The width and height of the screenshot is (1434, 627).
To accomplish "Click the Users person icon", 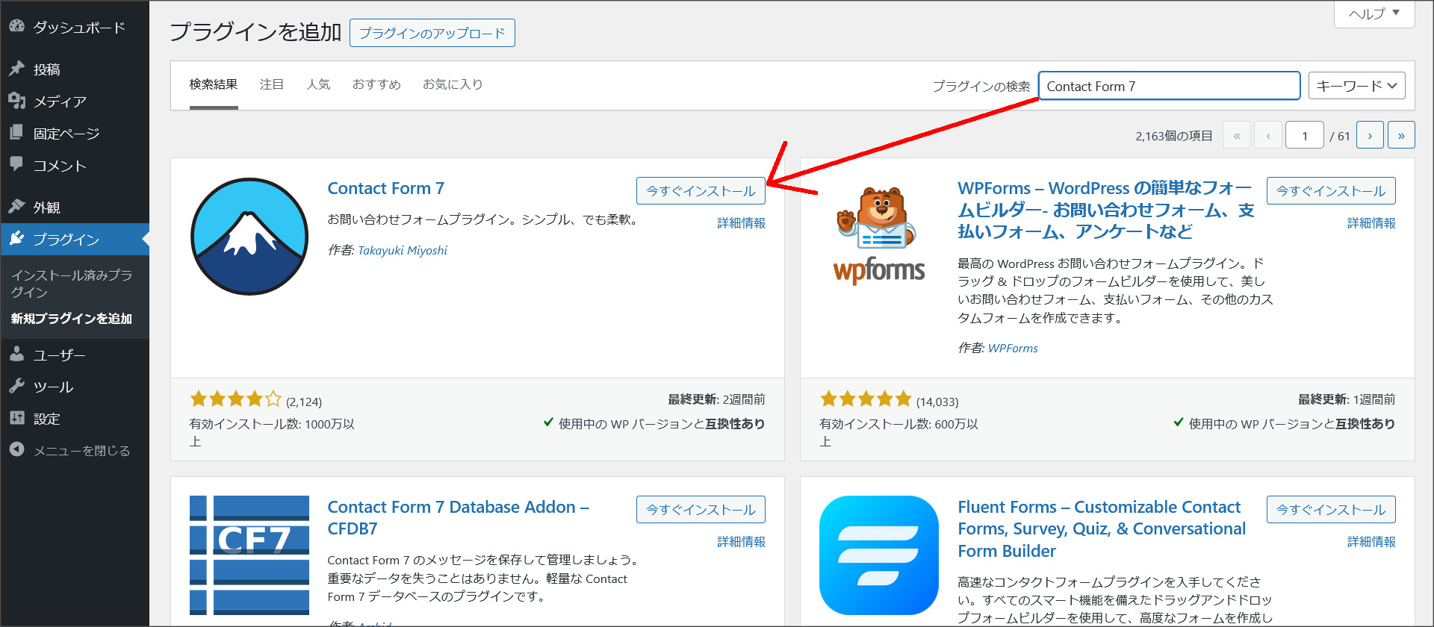I will coord(16,355).
